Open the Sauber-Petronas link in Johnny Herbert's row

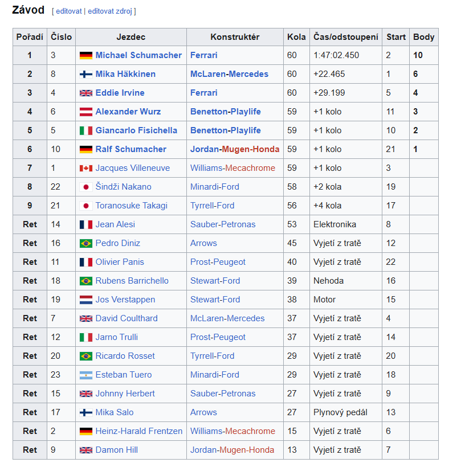point(223,394)
